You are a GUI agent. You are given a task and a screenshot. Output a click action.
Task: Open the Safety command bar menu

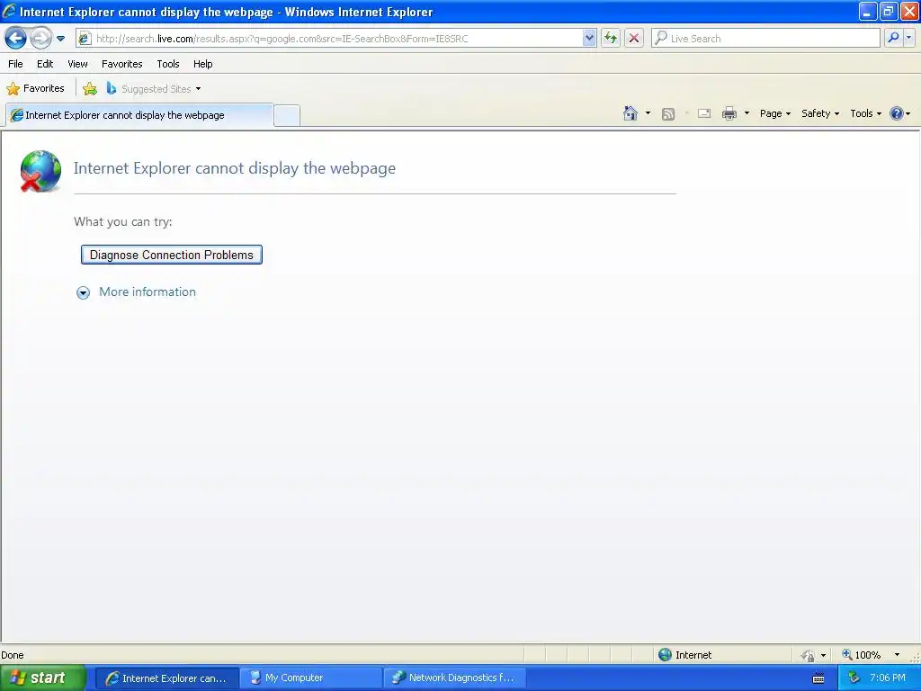[820, 113]
